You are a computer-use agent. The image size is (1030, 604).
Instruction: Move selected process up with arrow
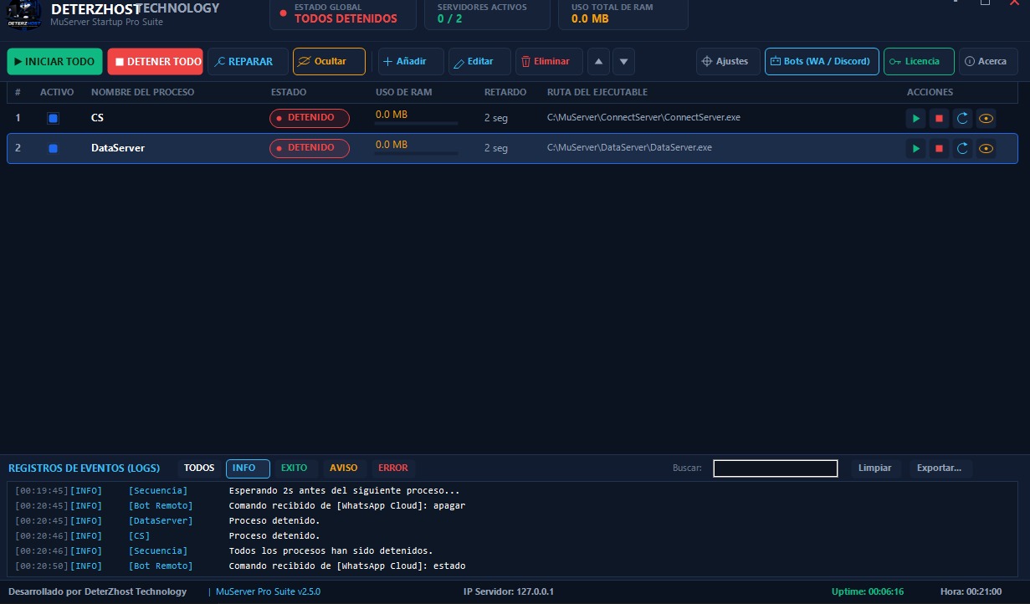[598, 61]
